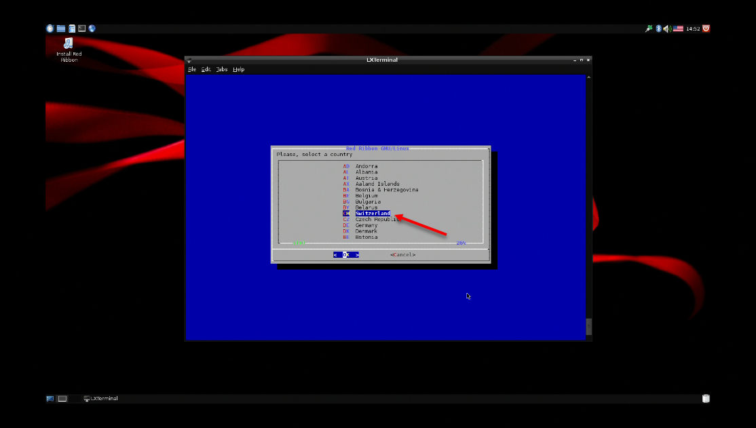This screenshot has width=756, height=428.
Task: Click the show desktop icon in bottom panel
Action: click(x=50, y=399)
